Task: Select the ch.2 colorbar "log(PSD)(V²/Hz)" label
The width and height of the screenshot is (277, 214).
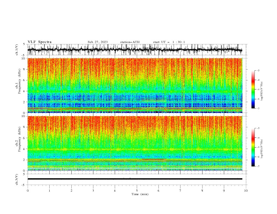Action: click(262, 149)
